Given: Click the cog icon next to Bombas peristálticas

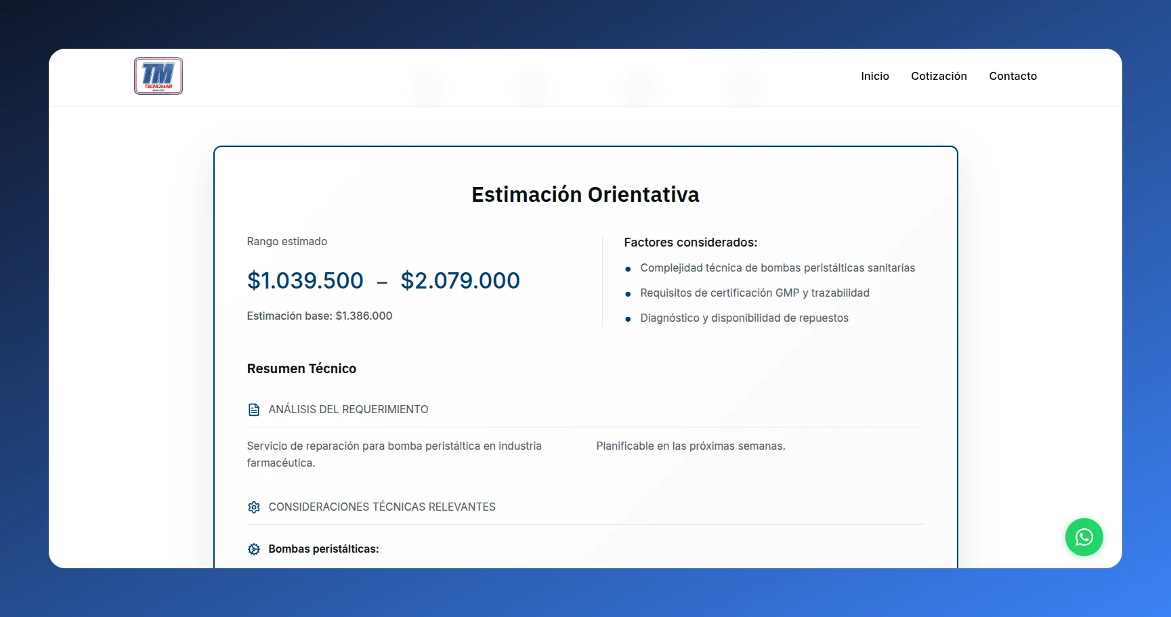Looking at the screenshot, I should [x=254, y=549].
